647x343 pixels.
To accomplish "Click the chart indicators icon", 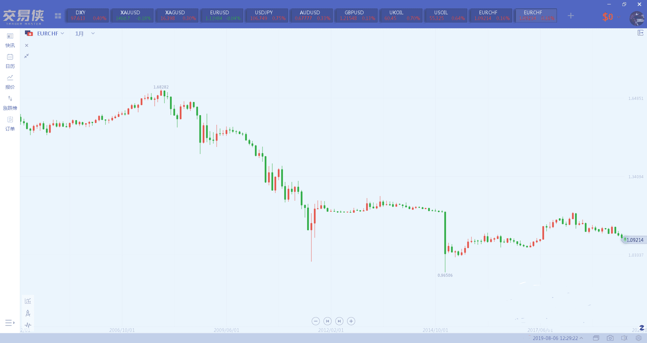I will [x=28, y=301].
